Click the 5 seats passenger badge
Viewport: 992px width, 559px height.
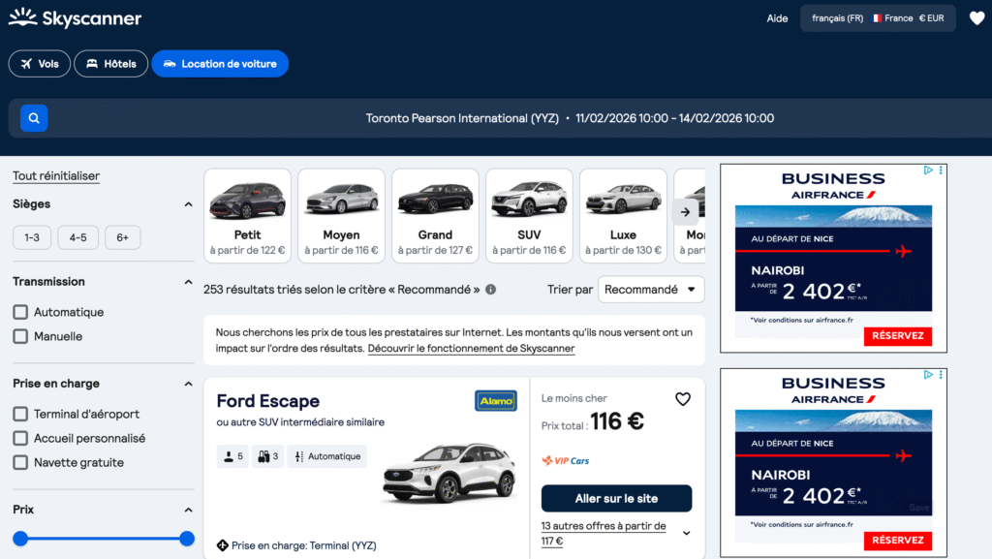(x=232, y=456)
